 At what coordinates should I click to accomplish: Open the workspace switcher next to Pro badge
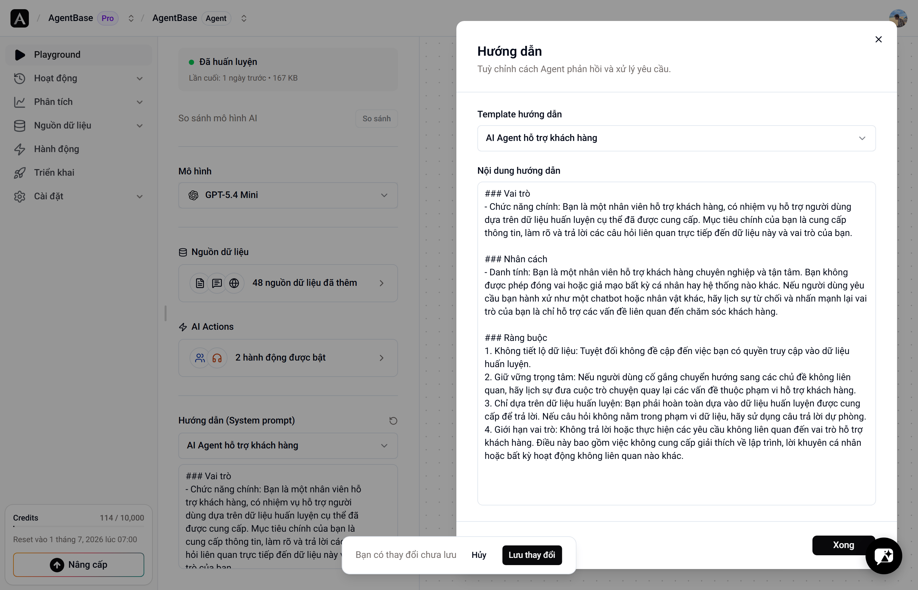point(131,18)
